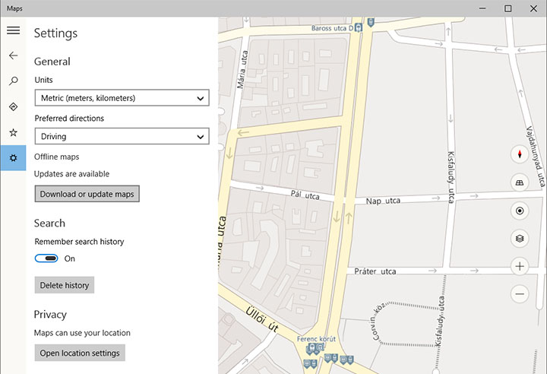Turn off Remember search history toggle

(47, 258)
